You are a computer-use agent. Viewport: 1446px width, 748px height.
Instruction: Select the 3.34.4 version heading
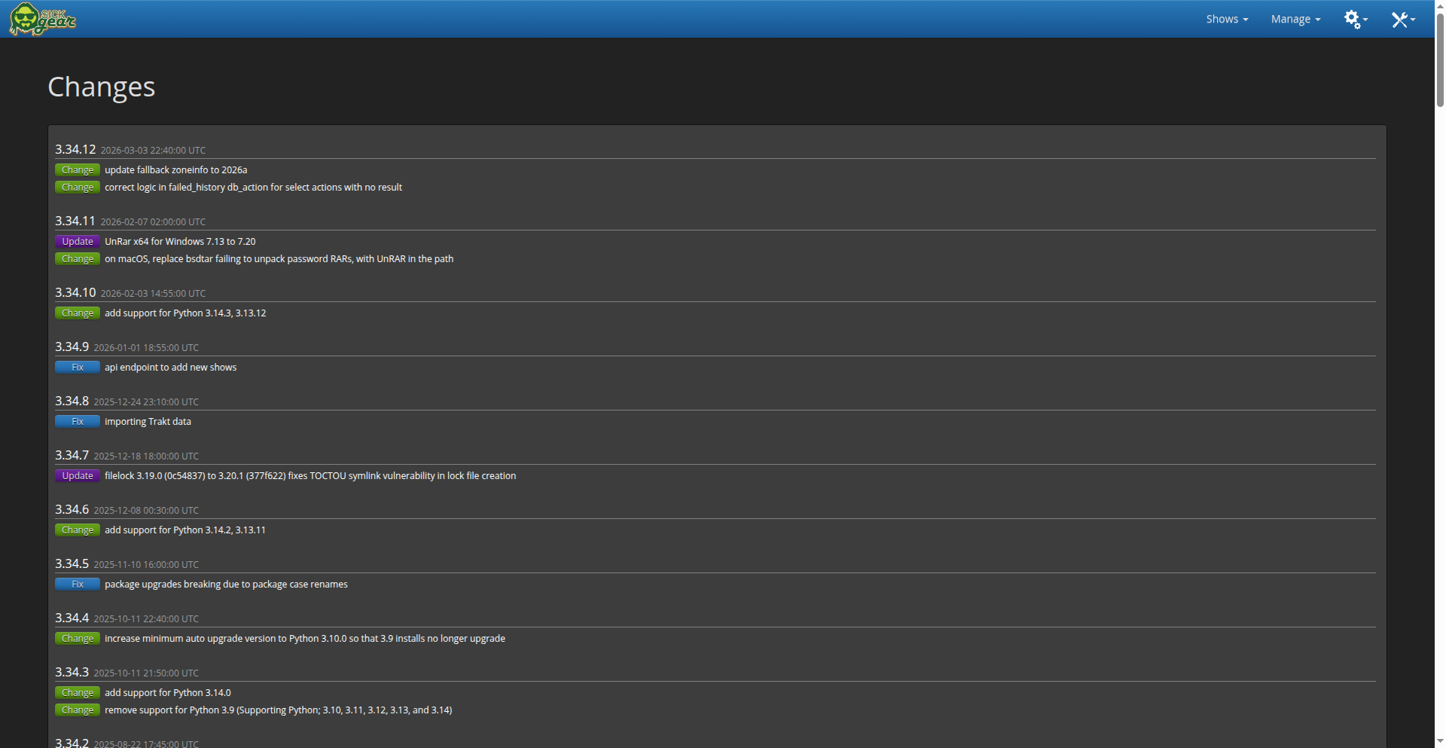(72, 618)
